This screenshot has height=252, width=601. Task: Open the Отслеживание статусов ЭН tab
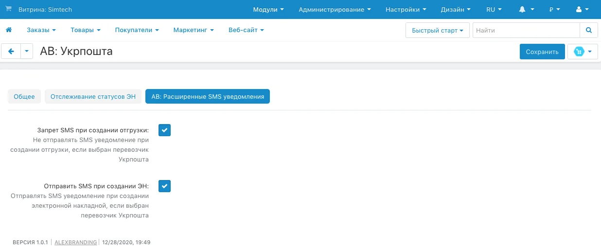93,96
